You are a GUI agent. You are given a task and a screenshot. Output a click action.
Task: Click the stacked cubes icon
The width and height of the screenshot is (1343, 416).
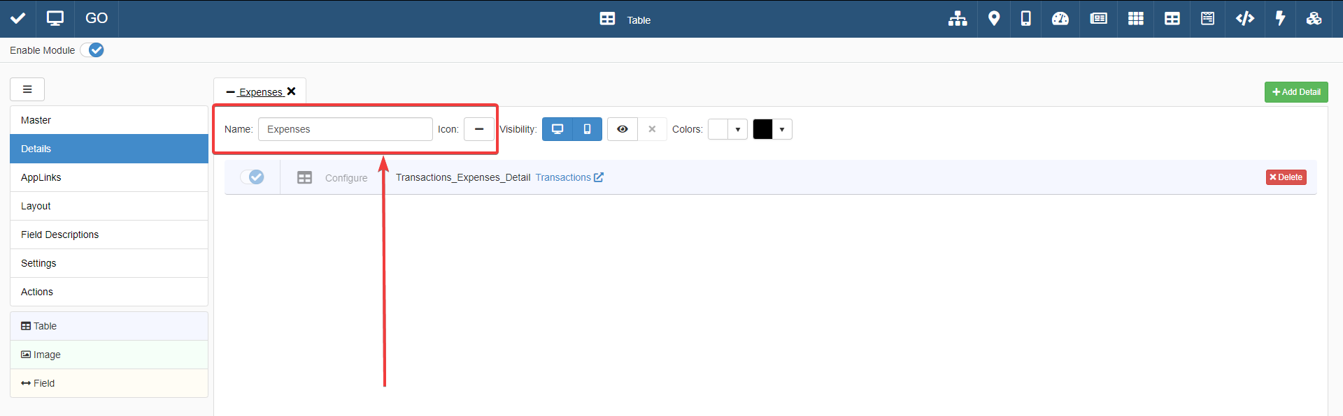[1314, 19]
